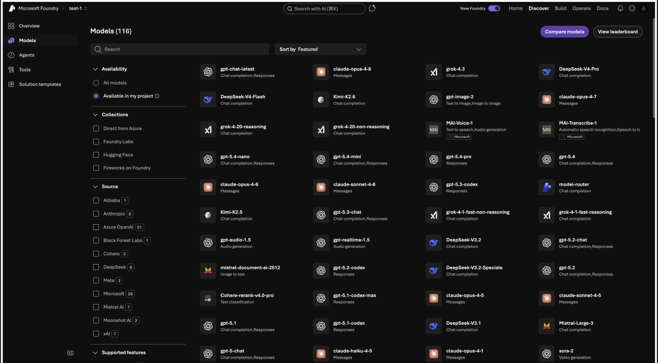The height and width of the screenshot is (363, 658).
Task: Check the Azure OpenAI source checkbox
Action: pos(96,227)
